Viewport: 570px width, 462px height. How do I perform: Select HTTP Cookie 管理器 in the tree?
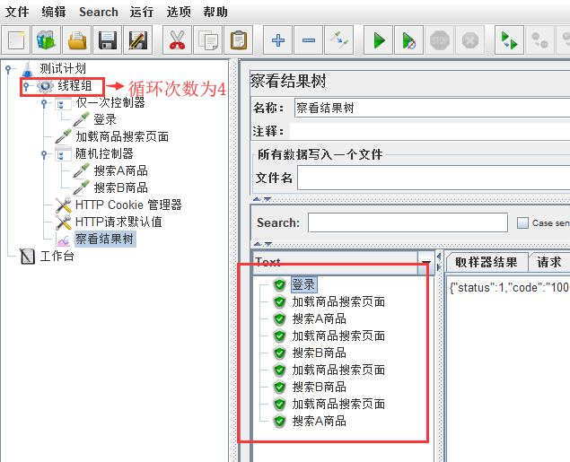[128, 205]
